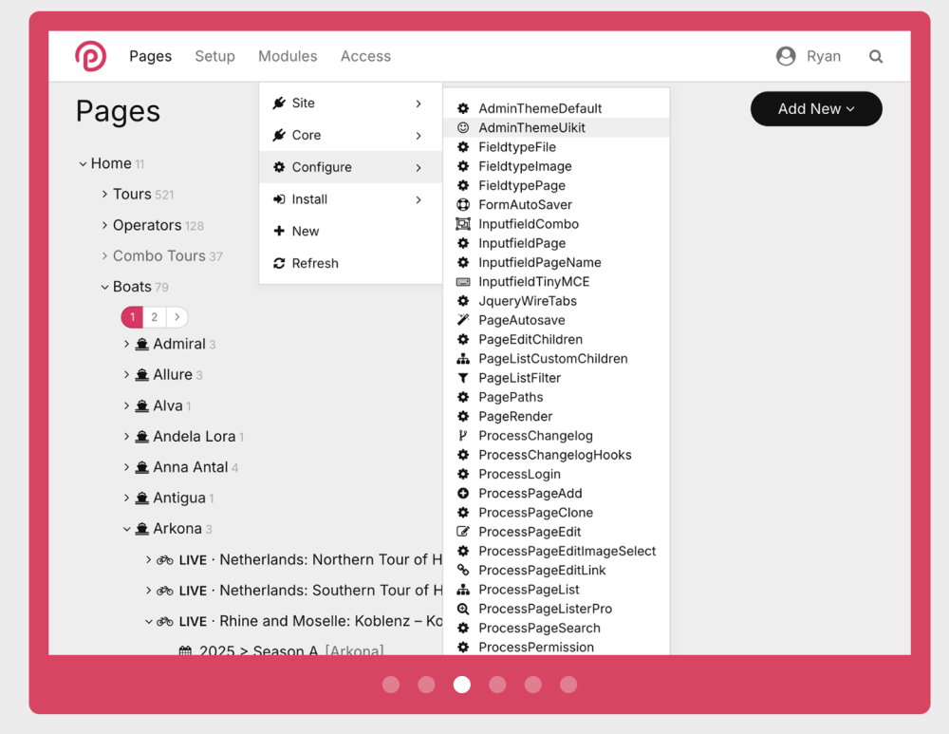Click the wand icon next to PageAutosave
949x734 pixels.
463,320
